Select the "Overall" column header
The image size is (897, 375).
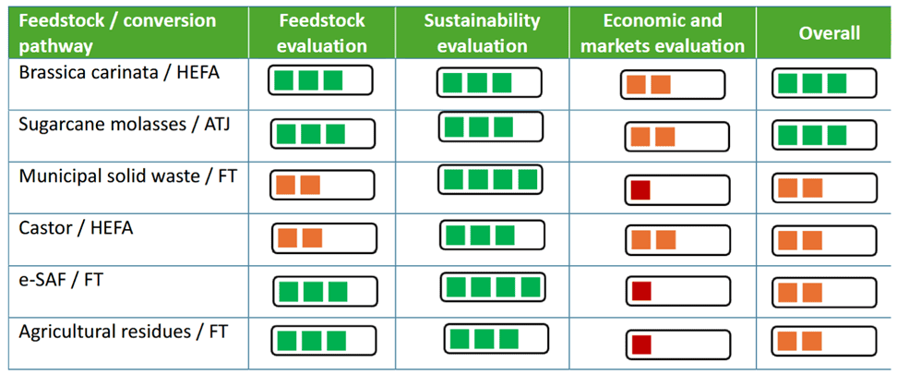click(829, 33)
